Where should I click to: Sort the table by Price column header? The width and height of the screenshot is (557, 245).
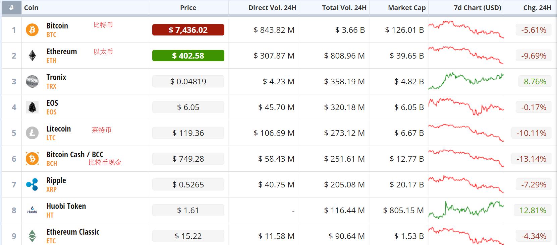tap(188, 8)
